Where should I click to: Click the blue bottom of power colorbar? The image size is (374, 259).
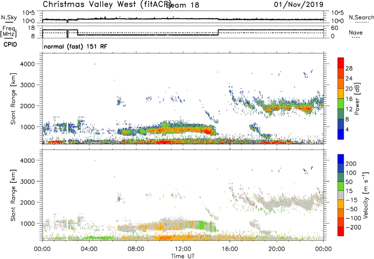click(341, 134)
